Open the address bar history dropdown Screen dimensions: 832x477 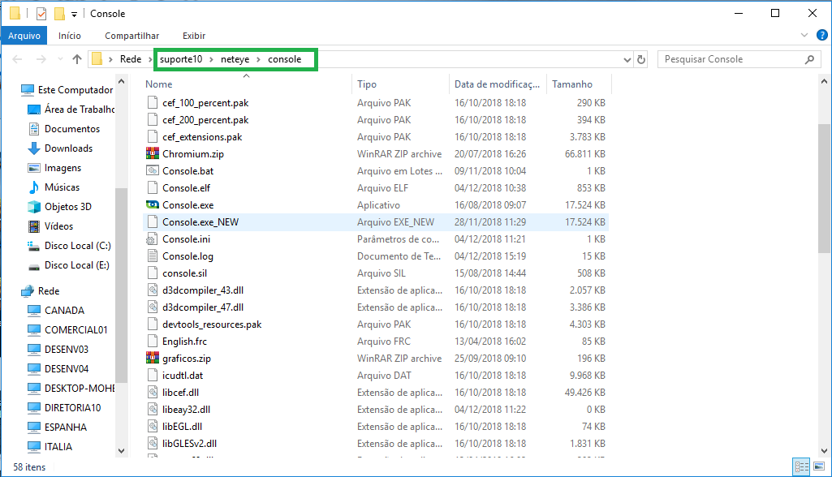pyautogui.click(x=626, y=59)
